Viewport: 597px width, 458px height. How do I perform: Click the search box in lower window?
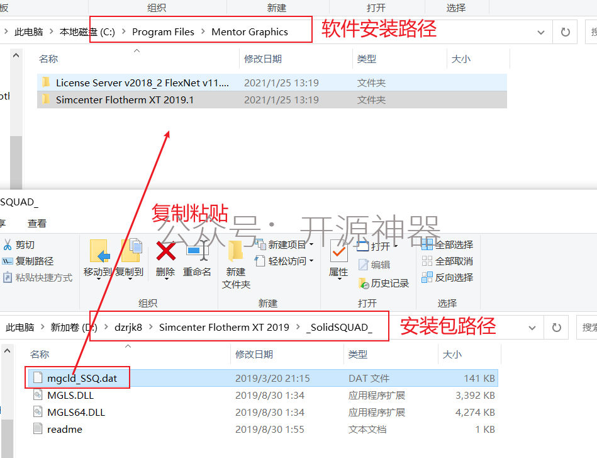click(x=587, y=327)
